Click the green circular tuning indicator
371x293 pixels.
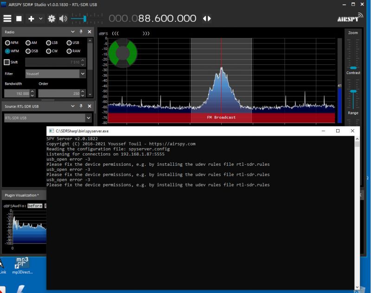click(123, 53)
